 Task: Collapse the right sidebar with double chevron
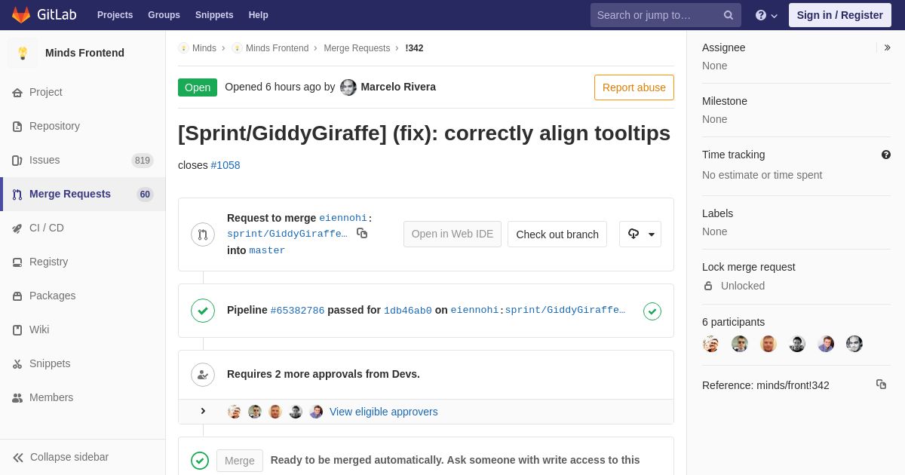[887, 47]
